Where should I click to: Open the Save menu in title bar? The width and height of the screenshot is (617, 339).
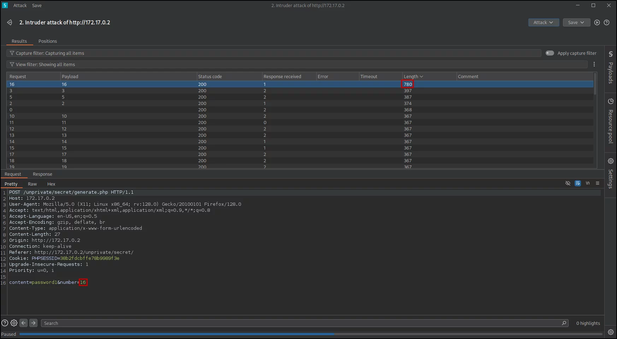[37, 5]
